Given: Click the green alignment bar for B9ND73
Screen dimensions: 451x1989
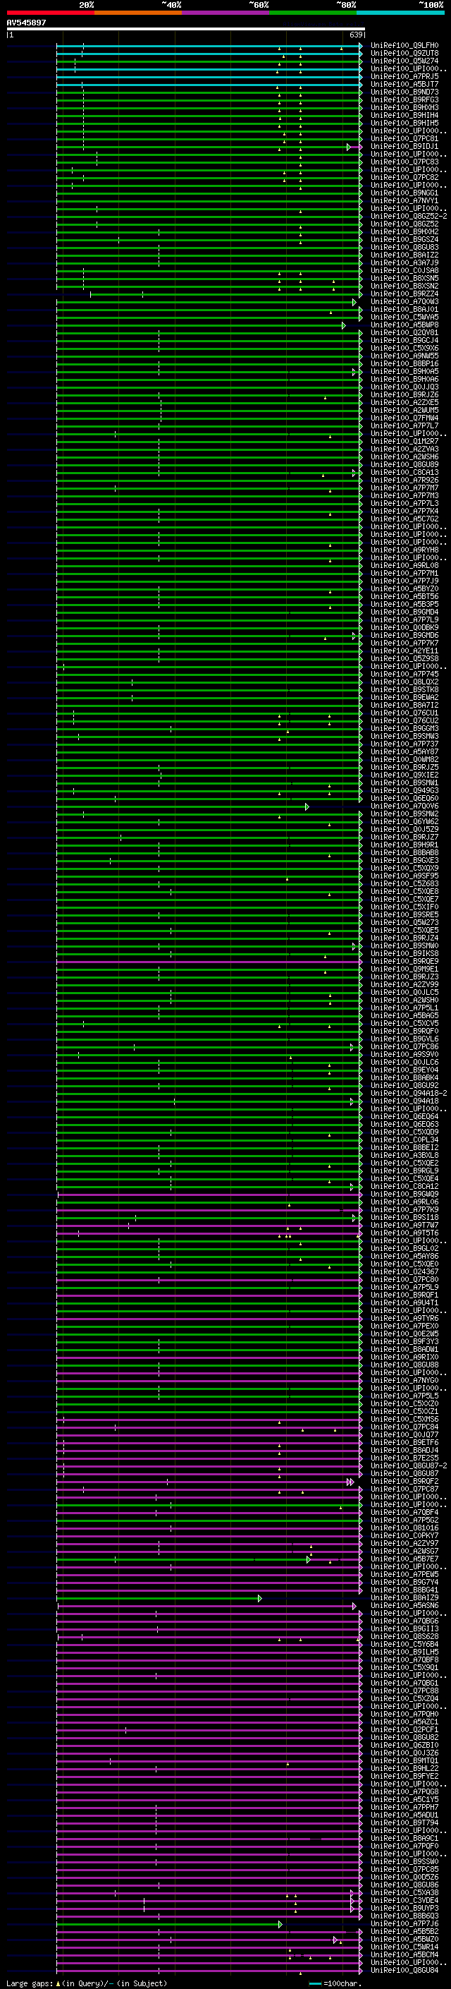Looking at the screenshot, I should (209, 92).
